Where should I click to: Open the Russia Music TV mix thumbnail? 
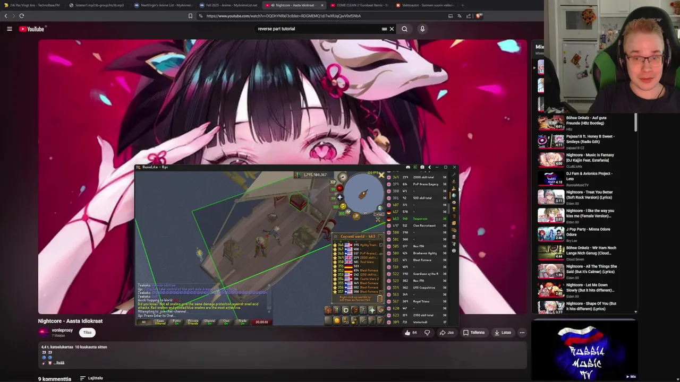[x=584, y=350]
